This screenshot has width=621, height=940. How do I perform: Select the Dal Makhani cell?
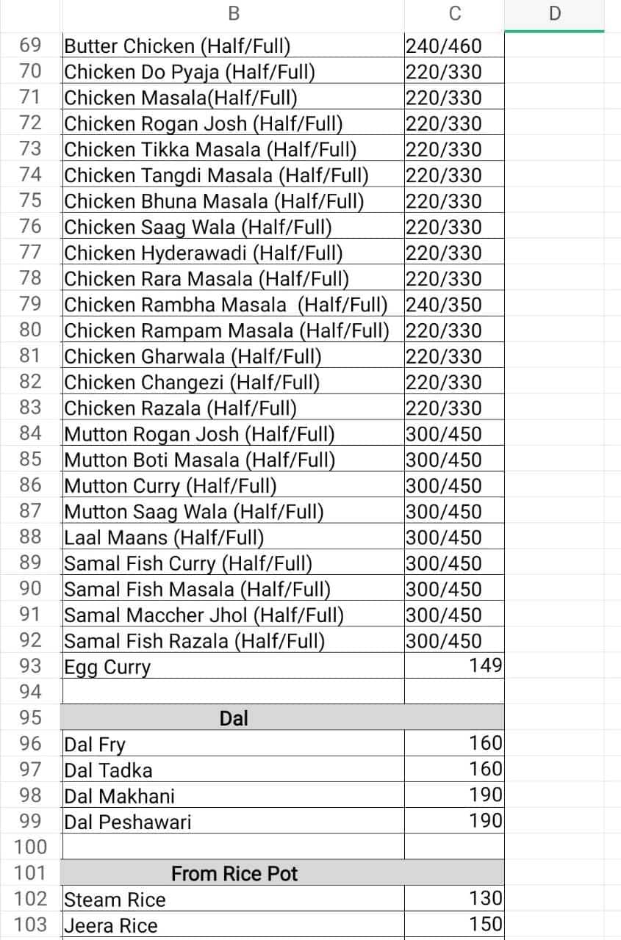(x=232, y=795)
